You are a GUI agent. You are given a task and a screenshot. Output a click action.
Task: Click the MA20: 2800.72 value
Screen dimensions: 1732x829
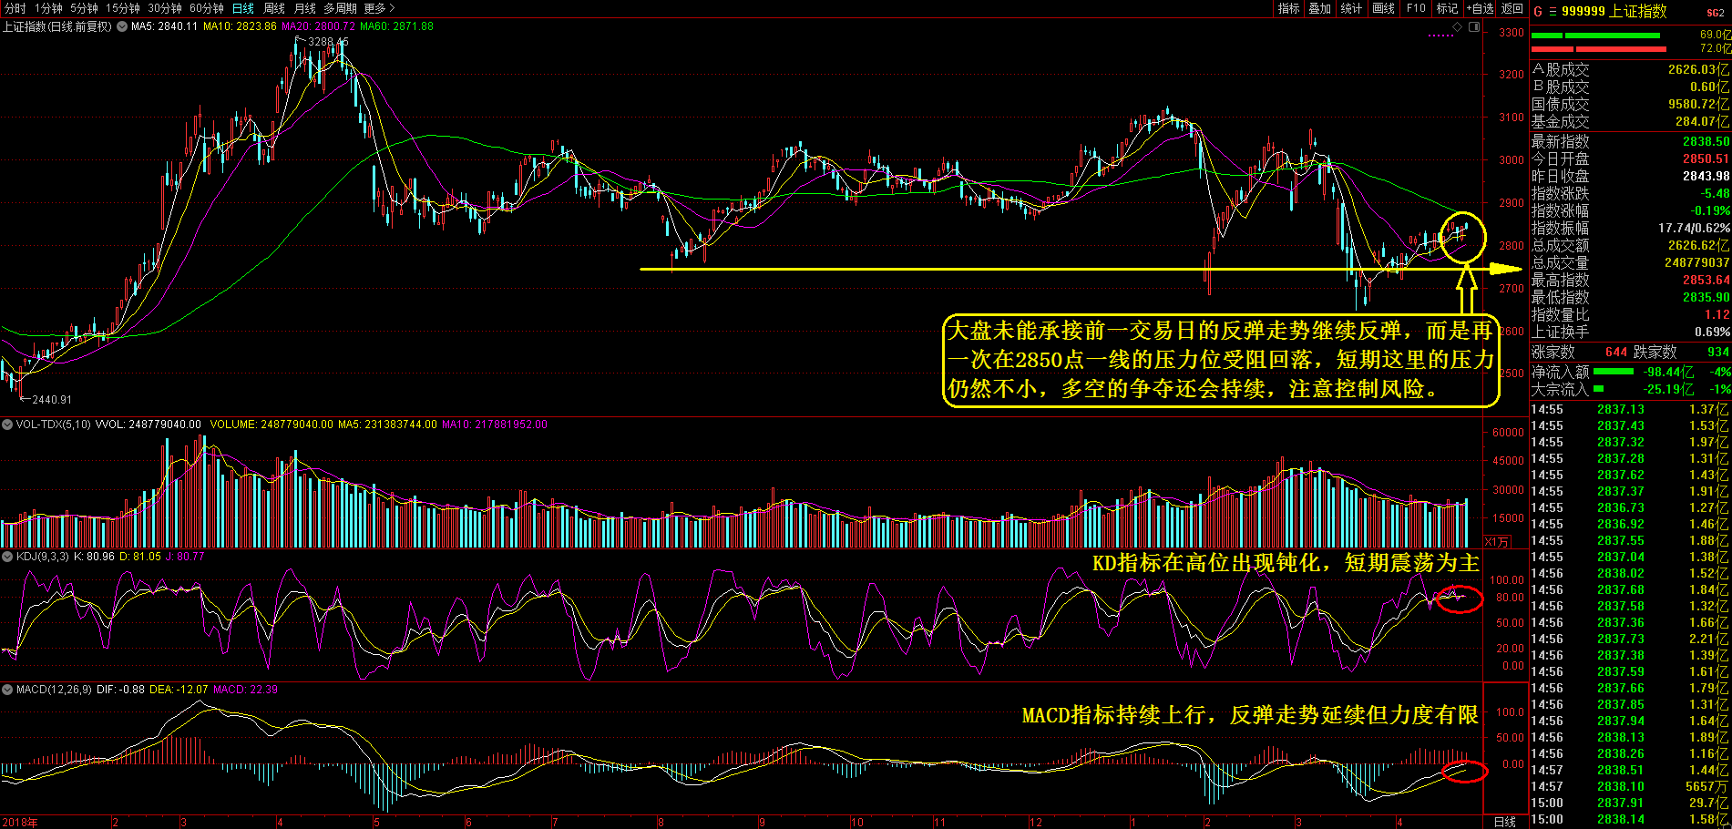(x=318, y=26)
